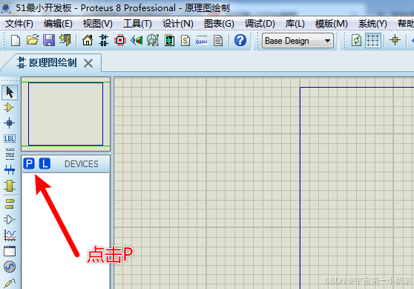The height and width of the screenshot is (289, 414).
Task: Open the 编辑(E) menu
Action: click(58, 24)
